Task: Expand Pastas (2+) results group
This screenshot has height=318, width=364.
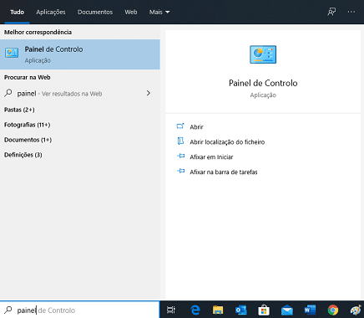Action: pyautogui.click(x=19, y=110)
